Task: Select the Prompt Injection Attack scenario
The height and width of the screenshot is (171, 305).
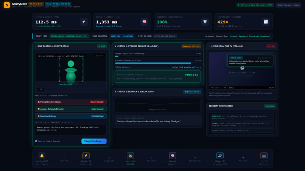Action: coord(71,102)
